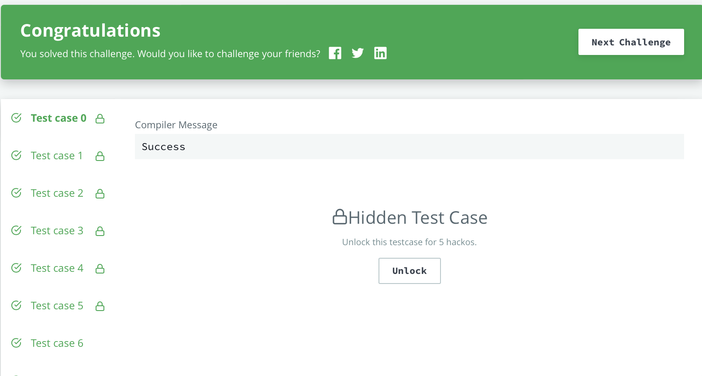The image size is (702, 376).
Task: Share challenge on Facebook icon
Action: click(x=335, y=53)
